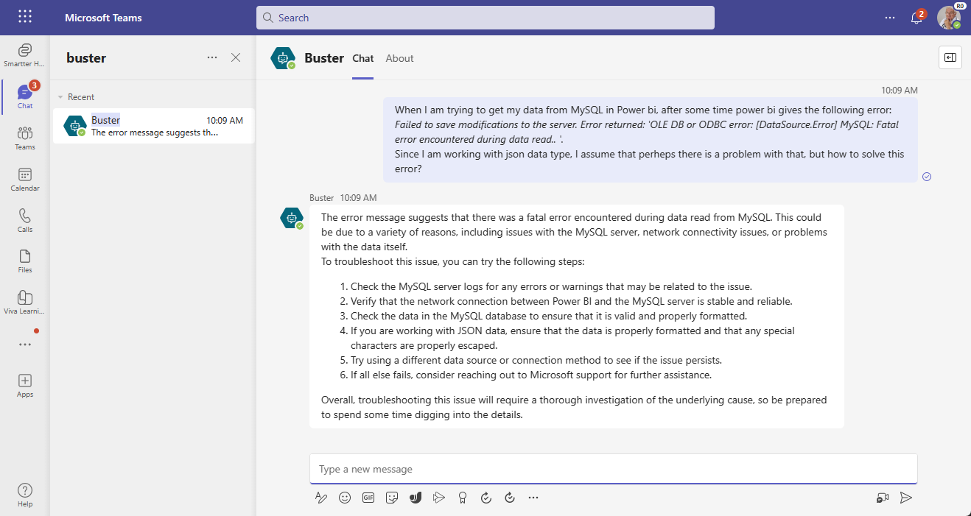Open the panel toggle at top right of chat

tap(950, 57)
